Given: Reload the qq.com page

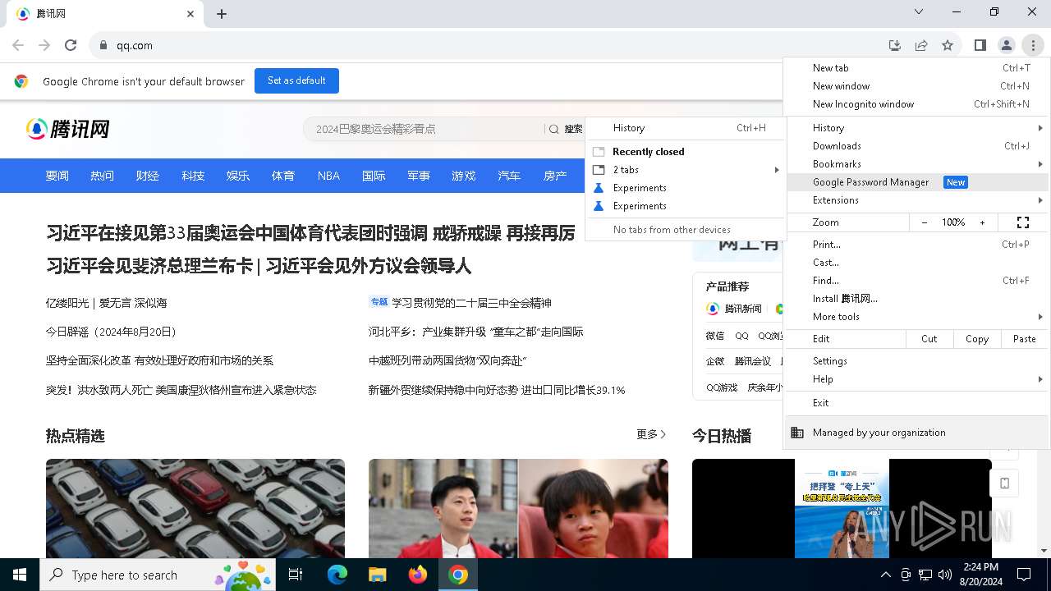Looking at the screenshot, I should [x=71, y=45].
